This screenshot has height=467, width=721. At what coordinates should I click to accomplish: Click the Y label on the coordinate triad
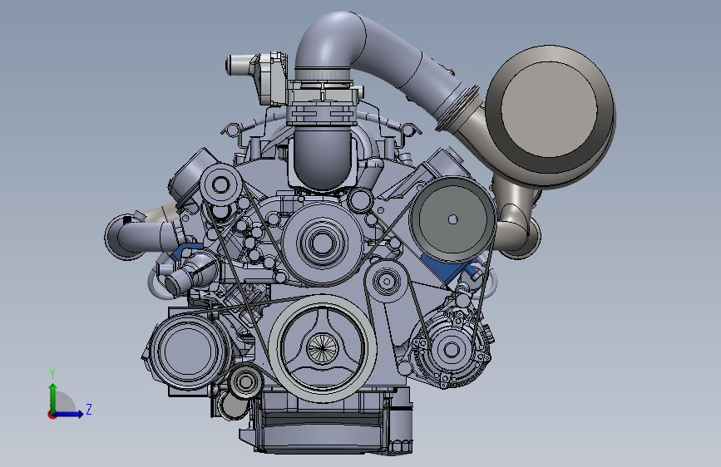[x=52, y=374]
